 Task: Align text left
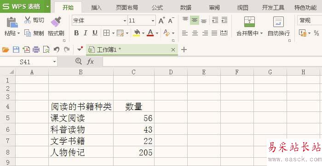point(185,33)
